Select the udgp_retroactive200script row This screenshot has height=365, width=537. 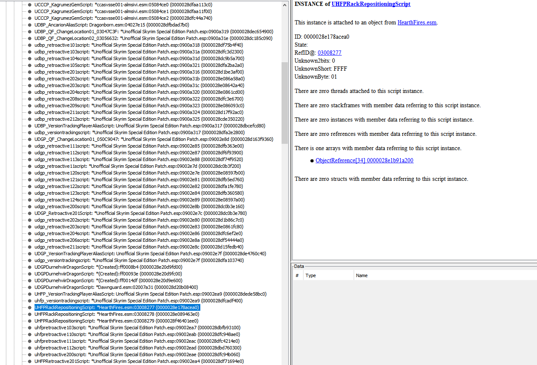[x=139, y=206]
